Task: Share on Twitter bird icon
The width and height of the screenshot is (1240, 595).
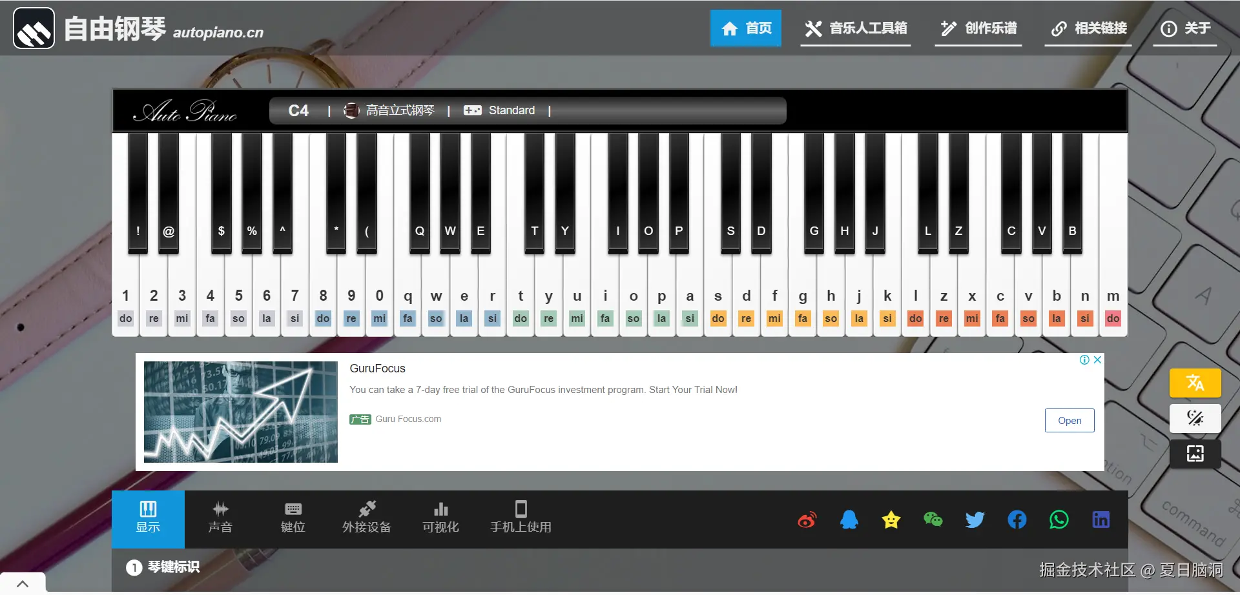Action: click(x=975, y=519)
